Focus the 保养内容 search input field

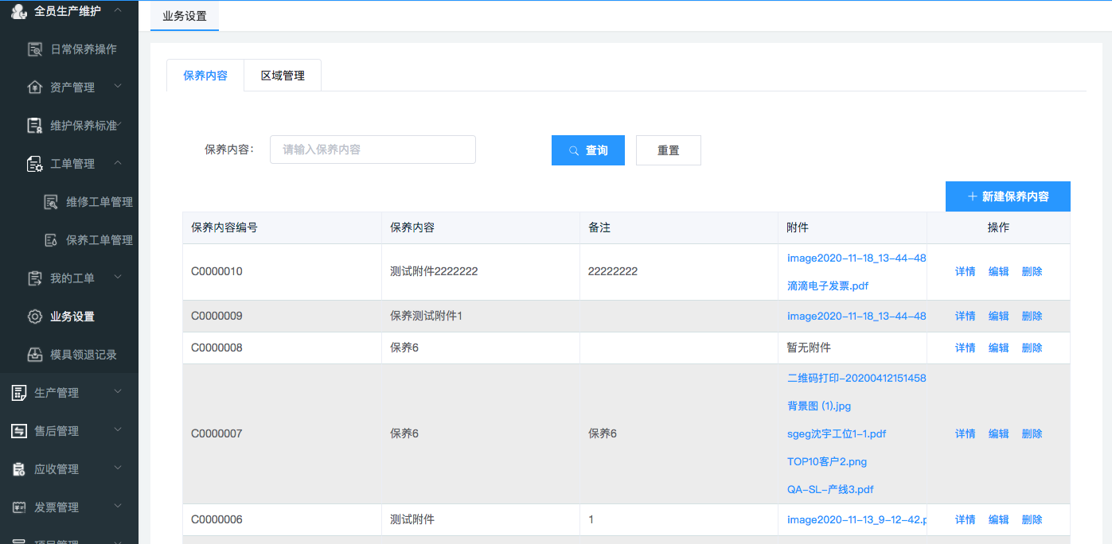(373, 150)
